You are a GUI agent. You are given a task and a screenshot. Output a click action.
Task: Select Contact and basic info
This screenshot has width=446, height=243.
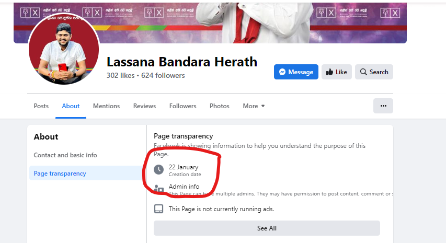point(65,155)
